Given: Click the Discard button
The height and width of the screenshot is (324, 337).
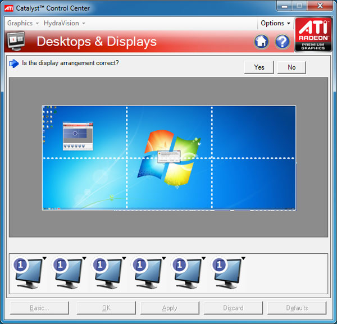Looking at the screenshot, I should click(233, 308).
